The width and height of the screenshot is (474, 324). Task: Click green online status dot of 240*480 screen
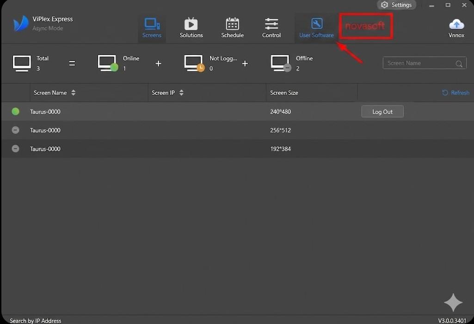point(15,111)
